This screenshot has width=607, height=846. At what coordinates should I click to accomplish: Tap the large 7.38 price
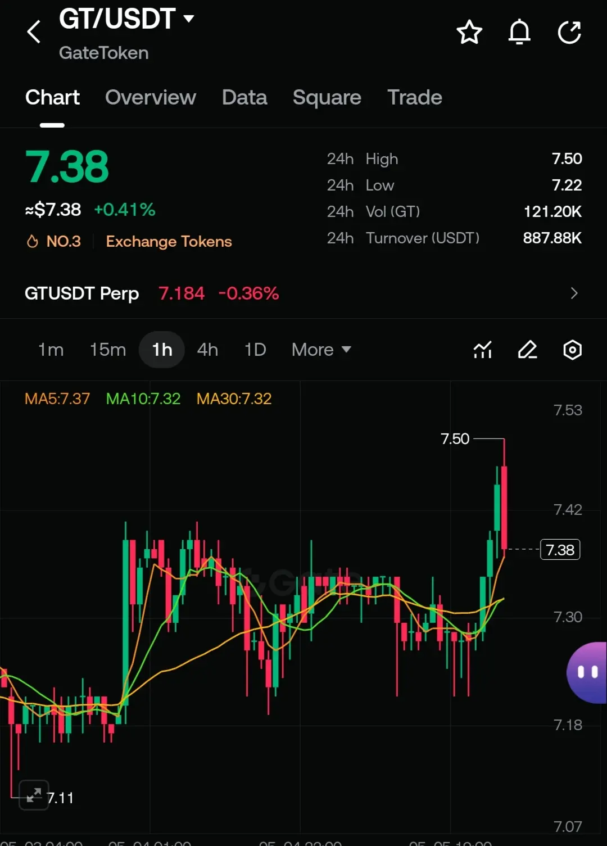click(x=67, y=167)
